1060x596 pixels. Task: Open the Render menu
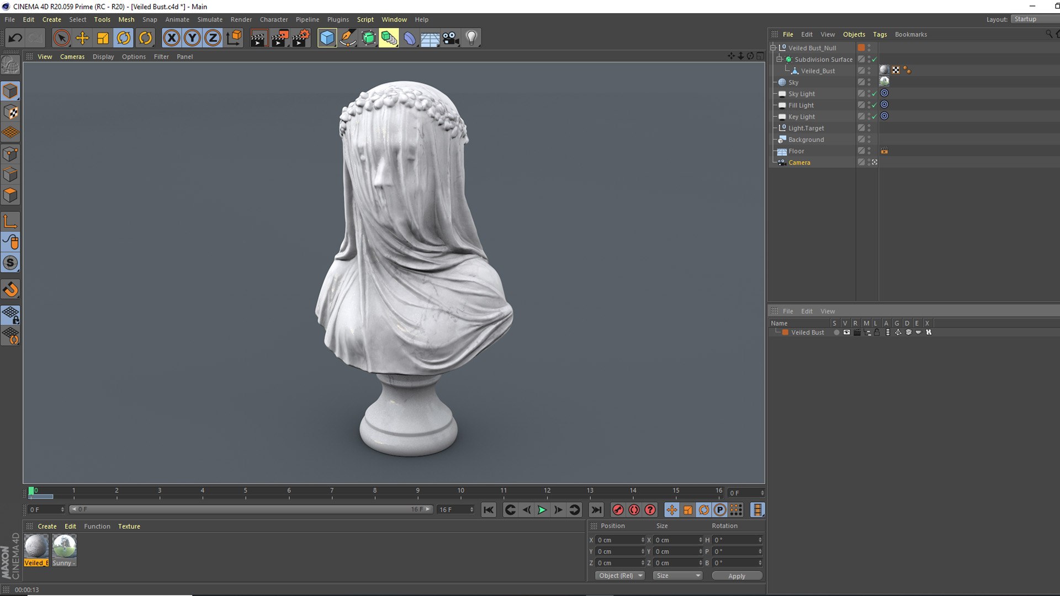tap(241, 19)
